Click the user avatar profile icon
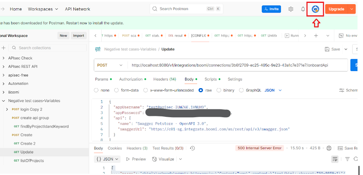The height and width of the screenshot is (175, 363). click(315, 9)
